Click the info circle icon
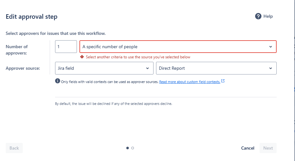This screenshot has height=161, width=295. [58, 81]
